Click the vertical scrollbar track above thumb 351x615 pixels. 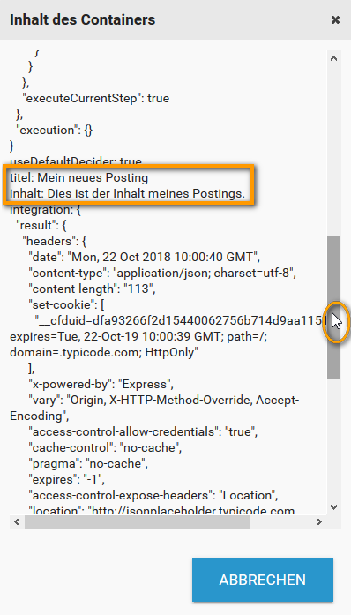(x=333, y=151)
